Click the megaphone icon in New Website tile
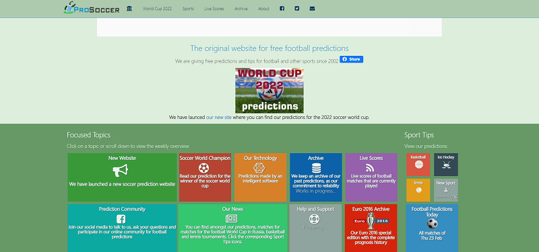Screen dimensions: 539x252 (x=121, y=171)
